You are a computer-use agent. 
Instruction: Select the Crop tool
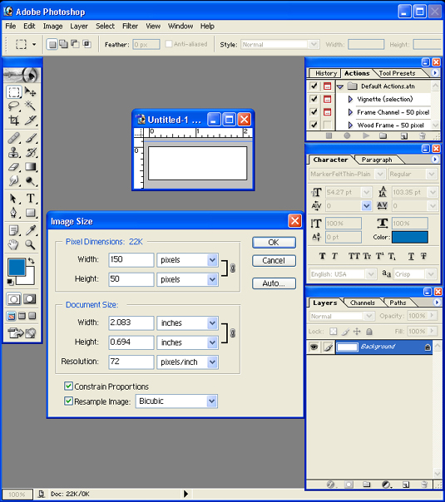pos(14,121)
